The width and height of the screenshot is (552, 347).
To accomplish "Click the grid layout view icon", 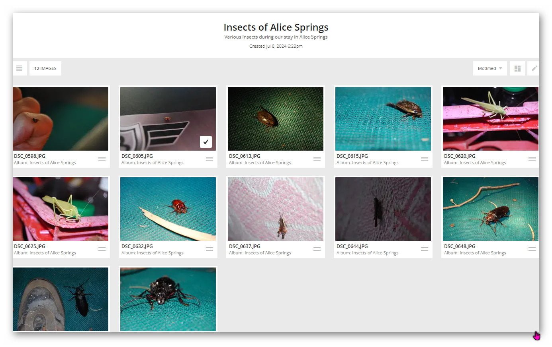I will 517,68.
